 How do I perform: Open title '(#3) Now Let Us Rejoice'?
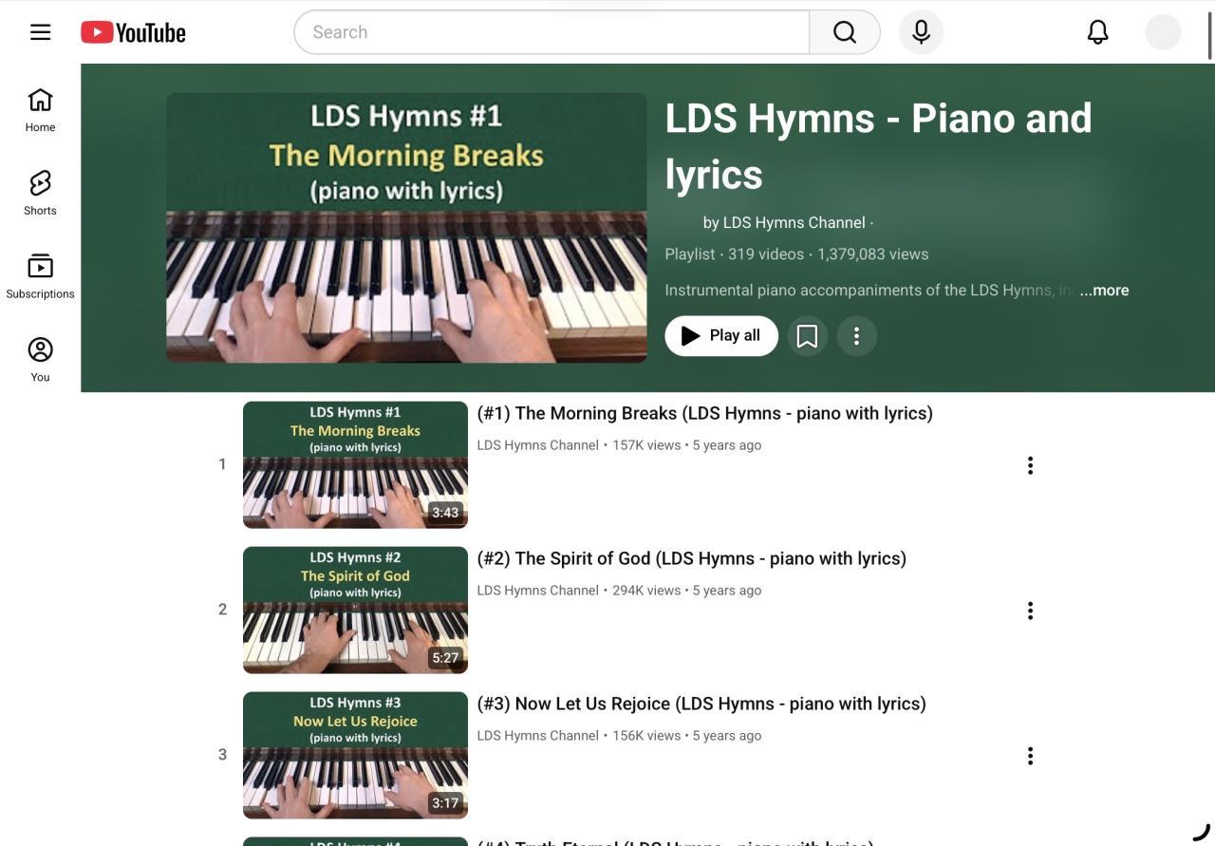701,704
